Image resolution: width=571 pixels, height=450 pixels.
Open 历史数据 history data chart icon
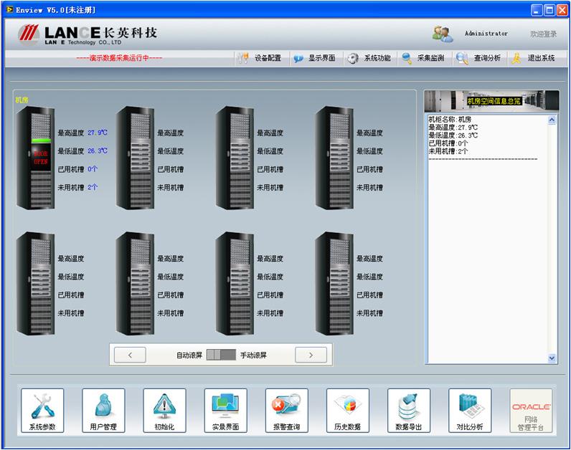[x=347, y=411]
